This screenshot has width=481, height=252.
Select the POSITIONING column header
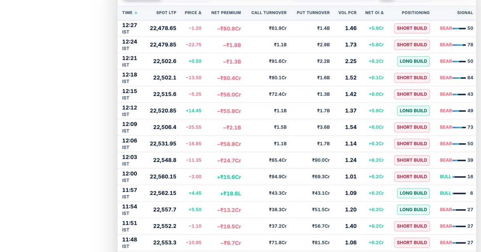coord(416,13)
